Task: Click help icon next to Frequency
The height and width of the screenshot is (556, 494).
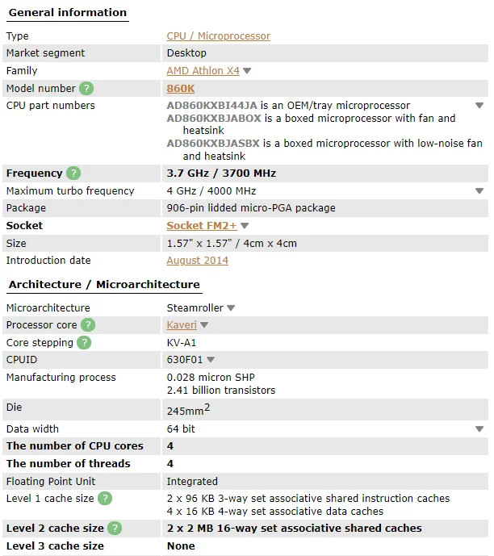Action: [x=73, y=173]
